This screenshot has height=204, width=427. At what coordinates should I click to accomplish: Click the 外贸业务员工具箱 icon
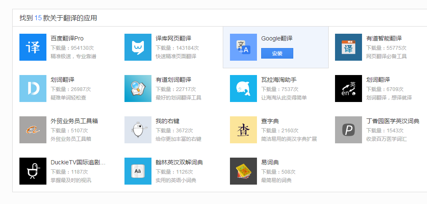pyautogui.click(x=33, y=130)
